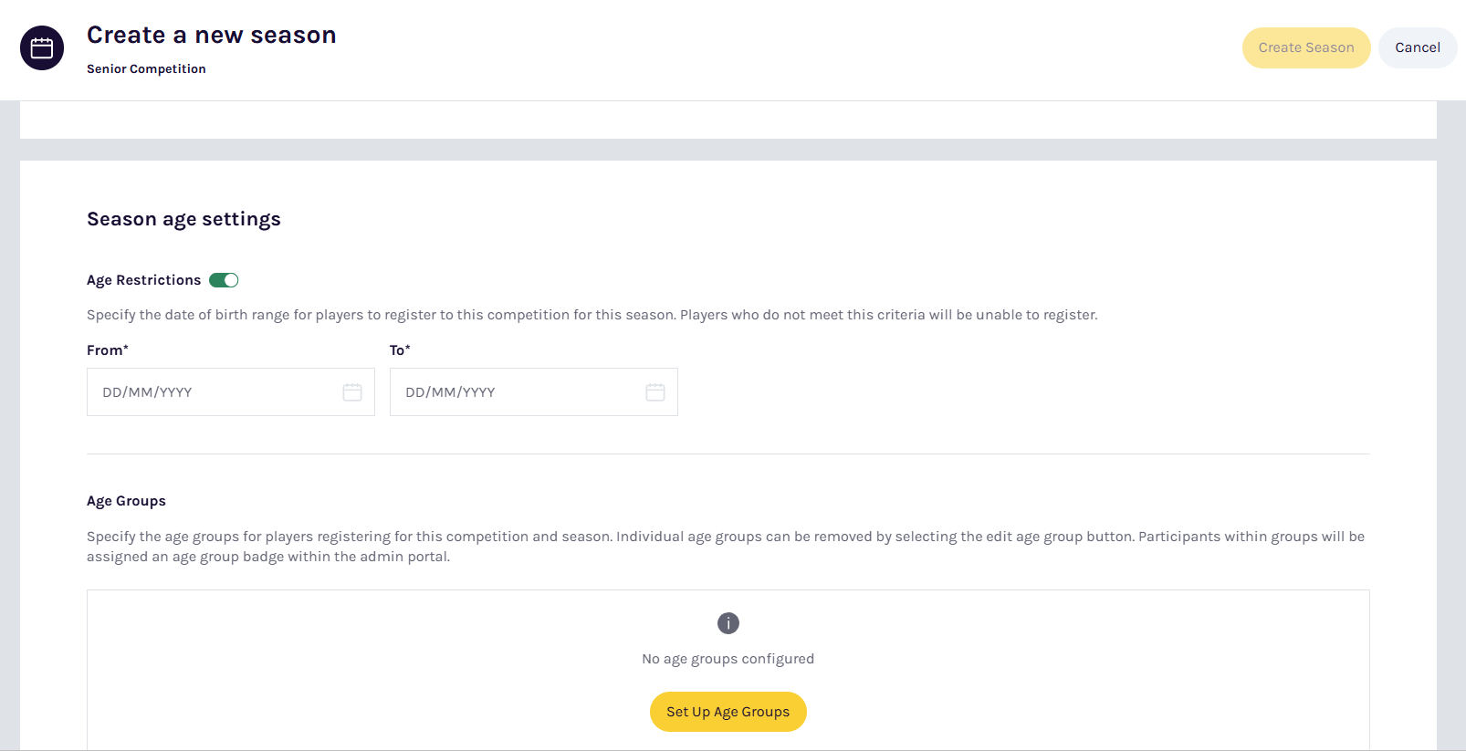Click the Age Groups section heading
The height and width of the screenshot is (751, 1466).
(126, 501)
